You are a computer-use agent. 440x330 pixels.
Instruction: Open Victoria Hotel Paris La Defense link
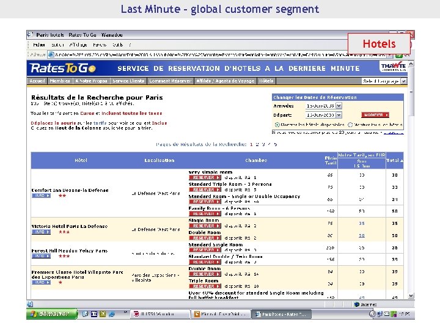click(70, 226)
